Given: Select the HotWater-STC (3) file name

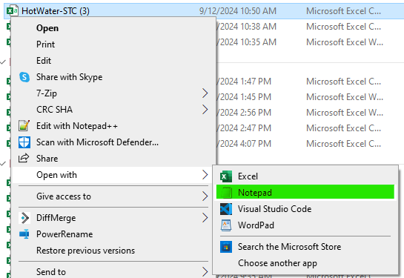Looking at the screenshot, I should pyautogui.click(x=56, y=11).
